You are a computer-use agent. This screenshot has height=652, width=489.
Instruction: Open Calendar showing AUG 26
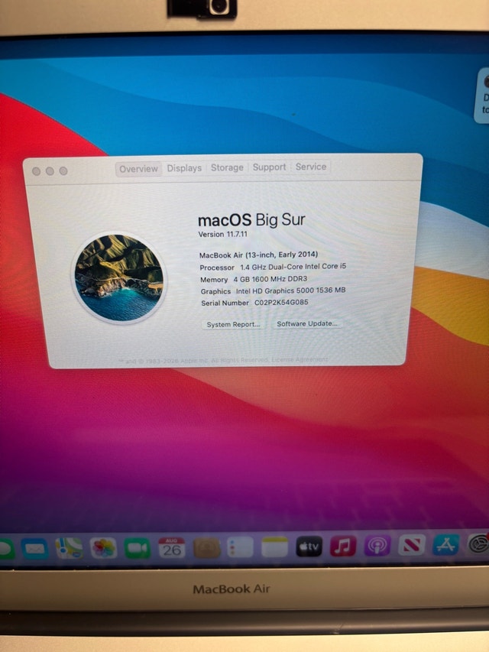pyautogui.click(x=172, y=547)
